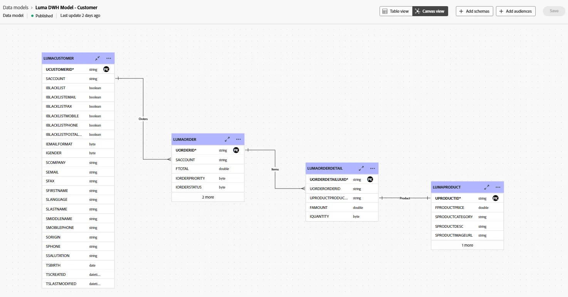Image resolution: width=568 pixels, height=297 pixels.
Task: Collapse the LUMACUSTOMER table card
Action: click(97, 58)
